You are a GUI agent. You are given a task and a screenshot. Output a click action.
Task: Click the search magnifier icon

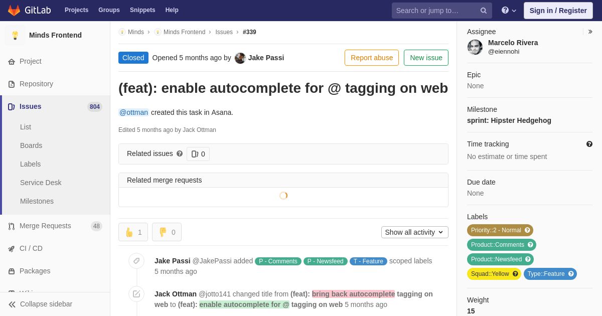[484, 11]
